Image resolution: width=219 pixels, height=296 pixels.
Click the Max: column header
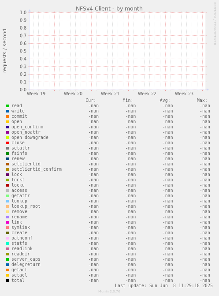coord(202,100)
